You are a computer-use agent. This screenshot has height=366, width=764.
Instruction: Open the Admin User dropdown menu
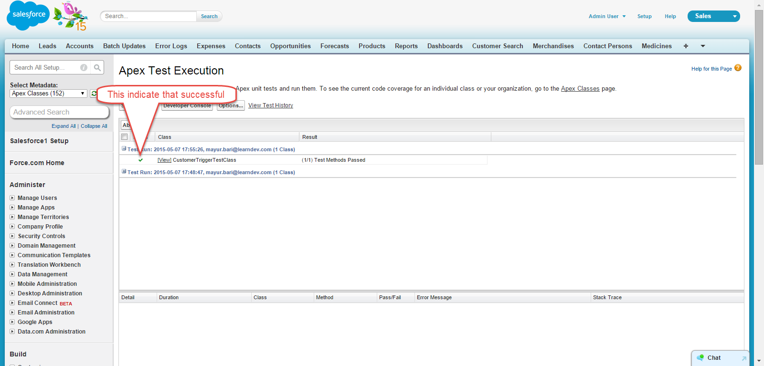pyautogui.click(x=607, y=16)
